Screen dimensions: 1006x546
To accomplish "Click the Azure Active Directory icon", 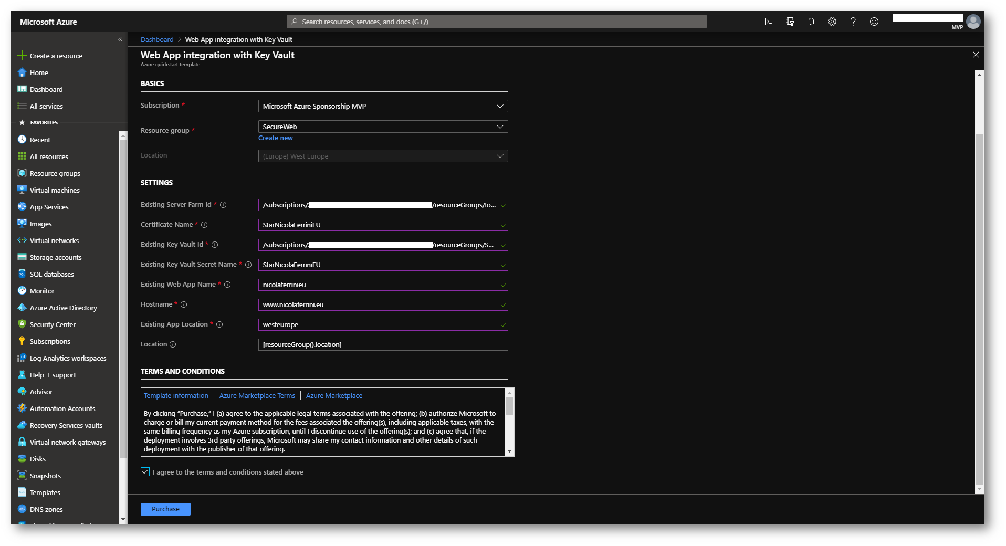I will click(x=22, y=308).
